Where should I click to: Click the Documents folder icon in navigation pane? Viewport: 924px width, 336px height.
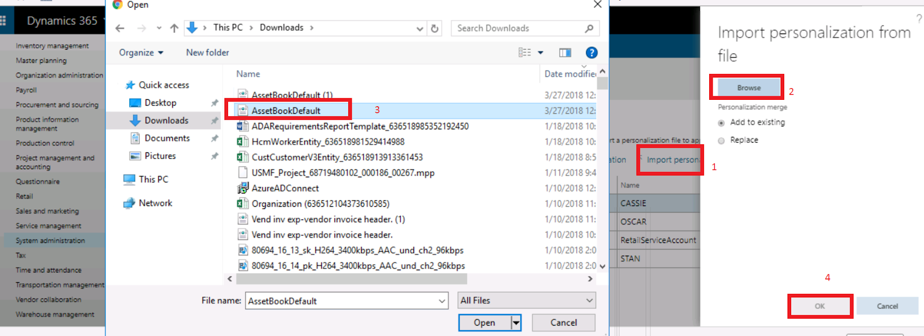[135, 138]
